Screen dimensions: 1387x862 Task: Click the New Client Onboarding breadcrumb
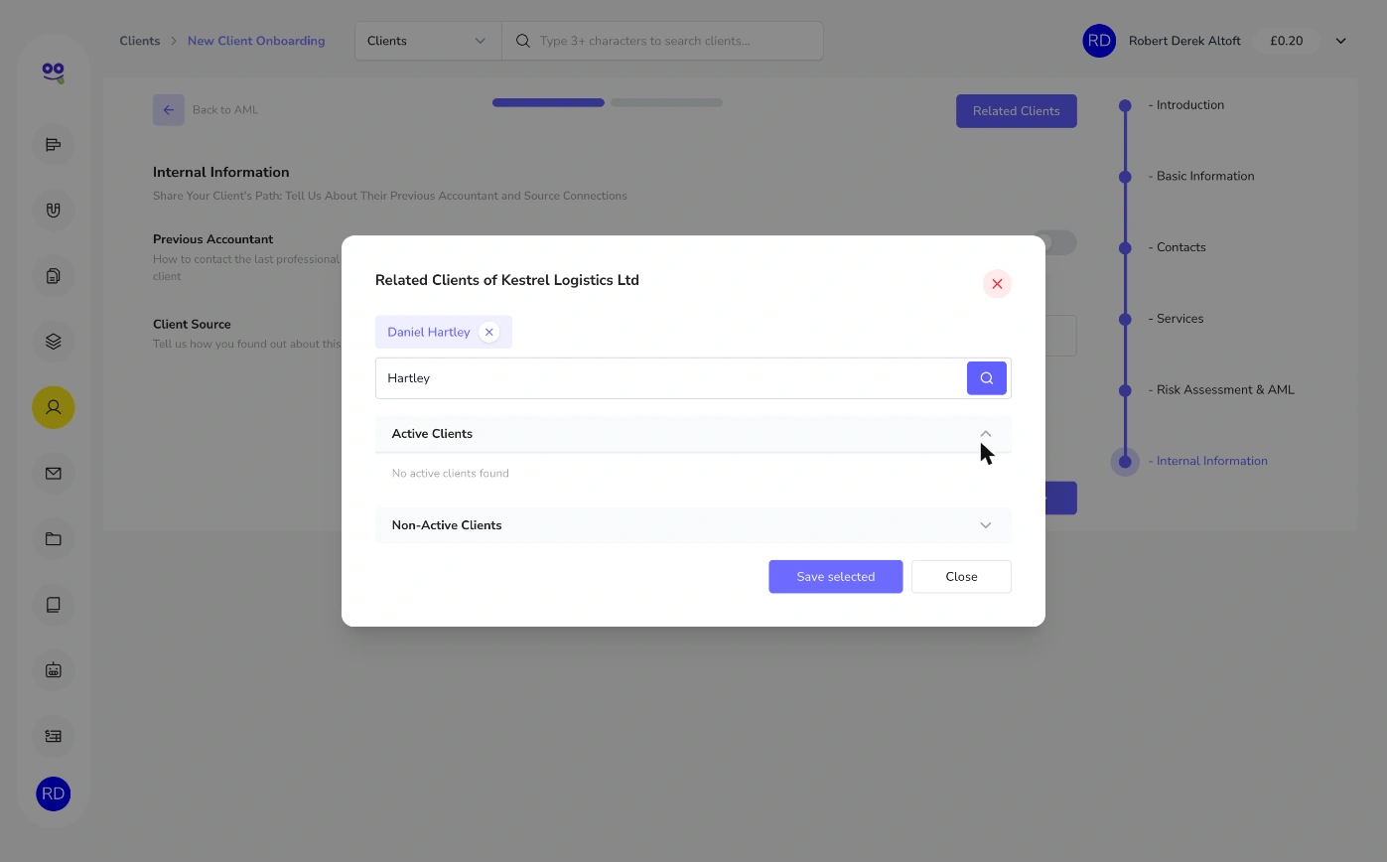point(256,41)
